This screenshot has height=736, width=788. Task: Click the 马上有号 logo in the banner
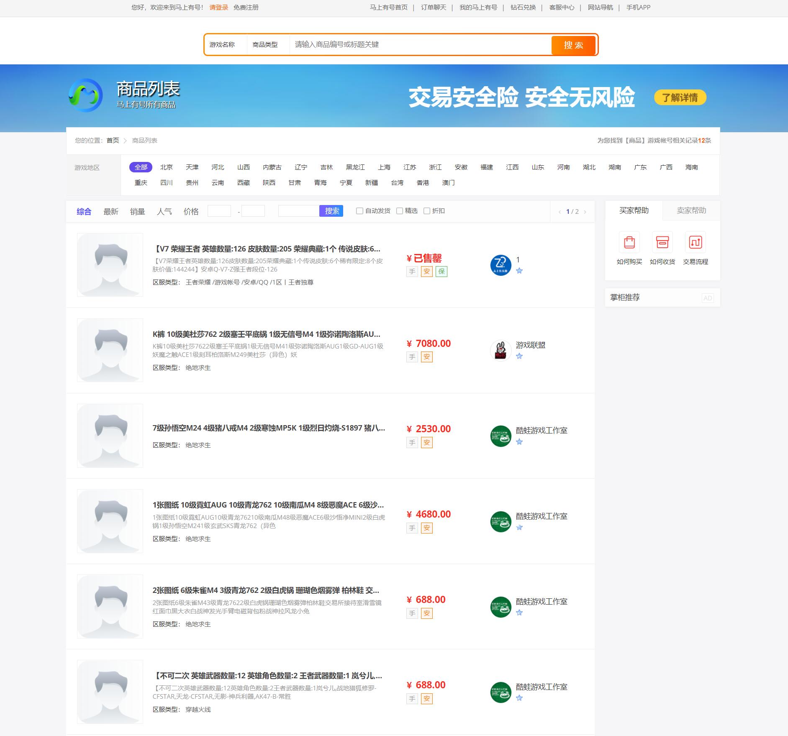pos(86,95)
